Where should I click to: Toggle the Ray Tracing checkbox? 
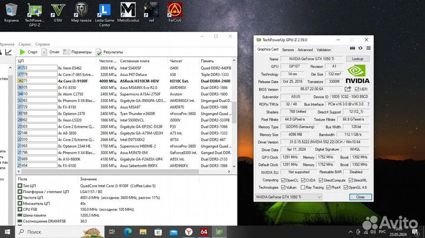[x=303, y=187]
